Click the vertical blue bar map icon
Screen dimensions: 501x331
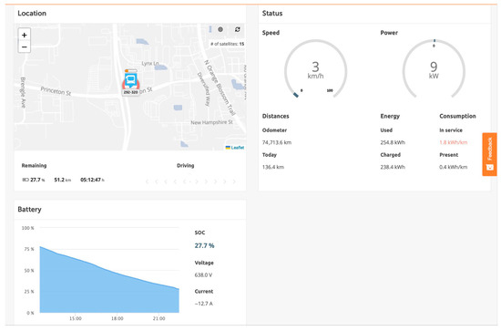pyautogui.click(x=210, y=29)
